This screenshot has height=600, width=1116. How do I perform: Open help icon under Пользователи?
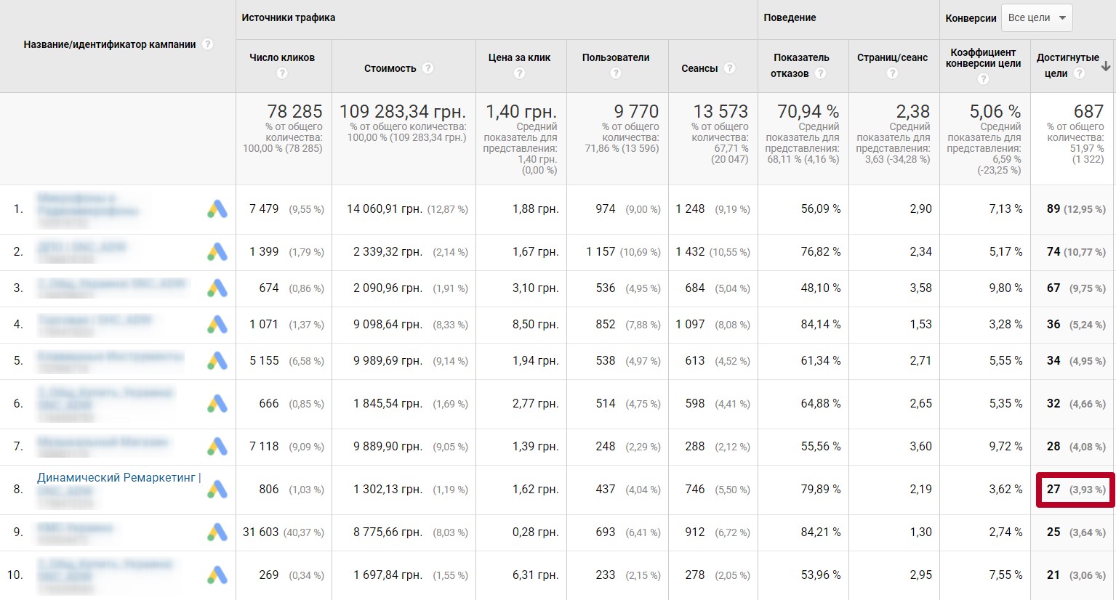tap(616, 73)
